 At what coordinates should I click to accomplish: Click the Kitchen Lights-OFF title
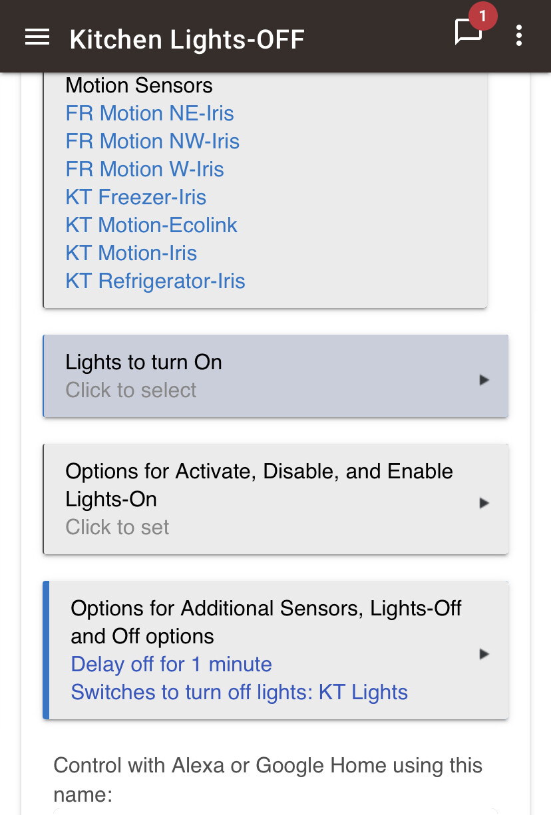[187, 39]
